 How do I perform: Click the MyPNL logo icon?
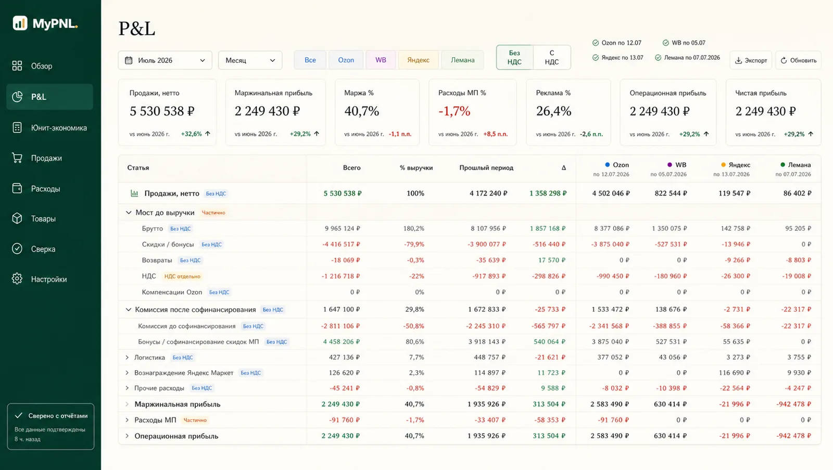20,23
